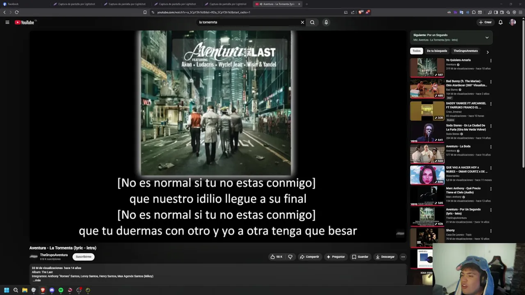
Task: Open a new browser tab
Action: [x=306, y=4]
